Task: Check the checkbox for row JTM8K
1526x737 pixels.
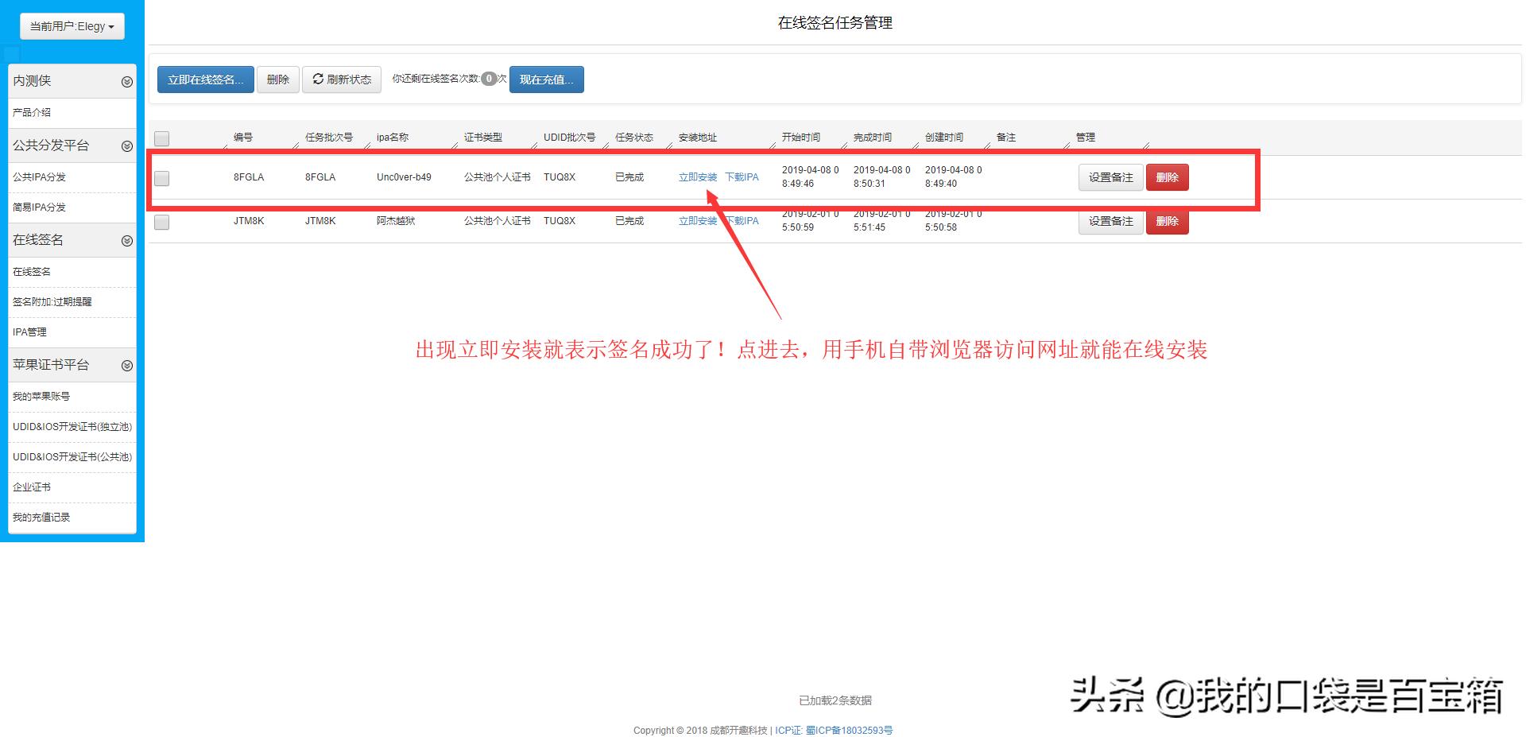Action: (161, 223)
